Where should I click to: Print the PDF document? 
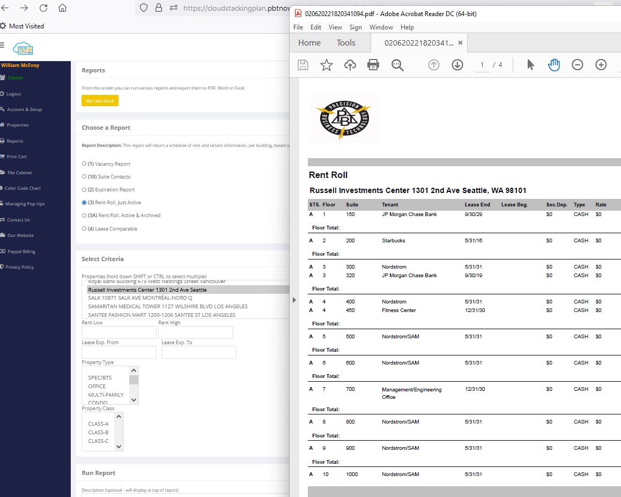(373, 65)
